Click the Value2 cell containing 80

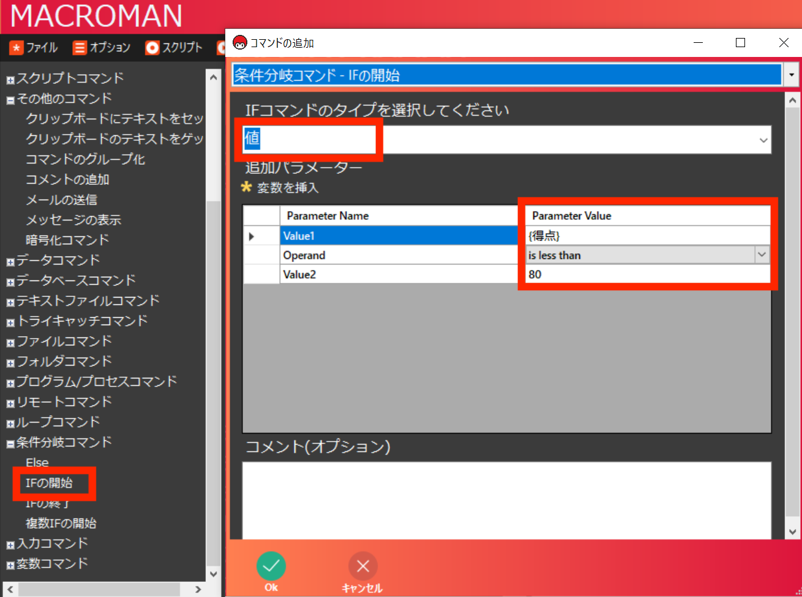tap(647, 275)
